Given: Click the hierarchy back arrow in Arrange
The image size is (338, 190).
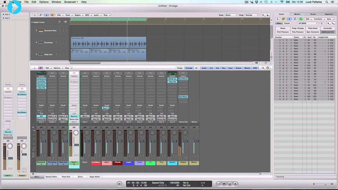Looking at the screenshot, I should [x=35, y=15].
